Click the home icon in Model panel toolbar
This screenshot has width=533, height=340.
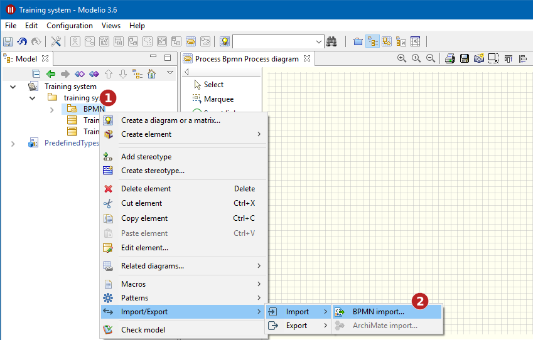151,73
